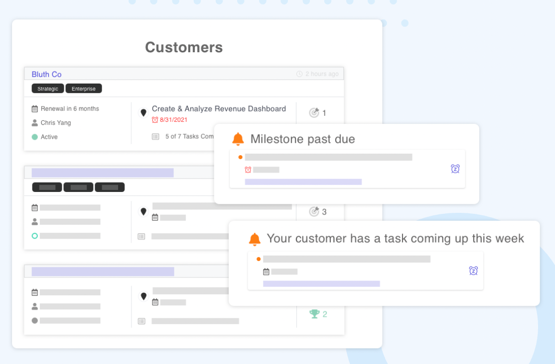Select the Strategic tag on Bluth Co

[x=48, y=89]
